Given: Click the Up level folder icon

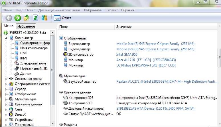Looking at the screenshot, I should coord(27,18).
